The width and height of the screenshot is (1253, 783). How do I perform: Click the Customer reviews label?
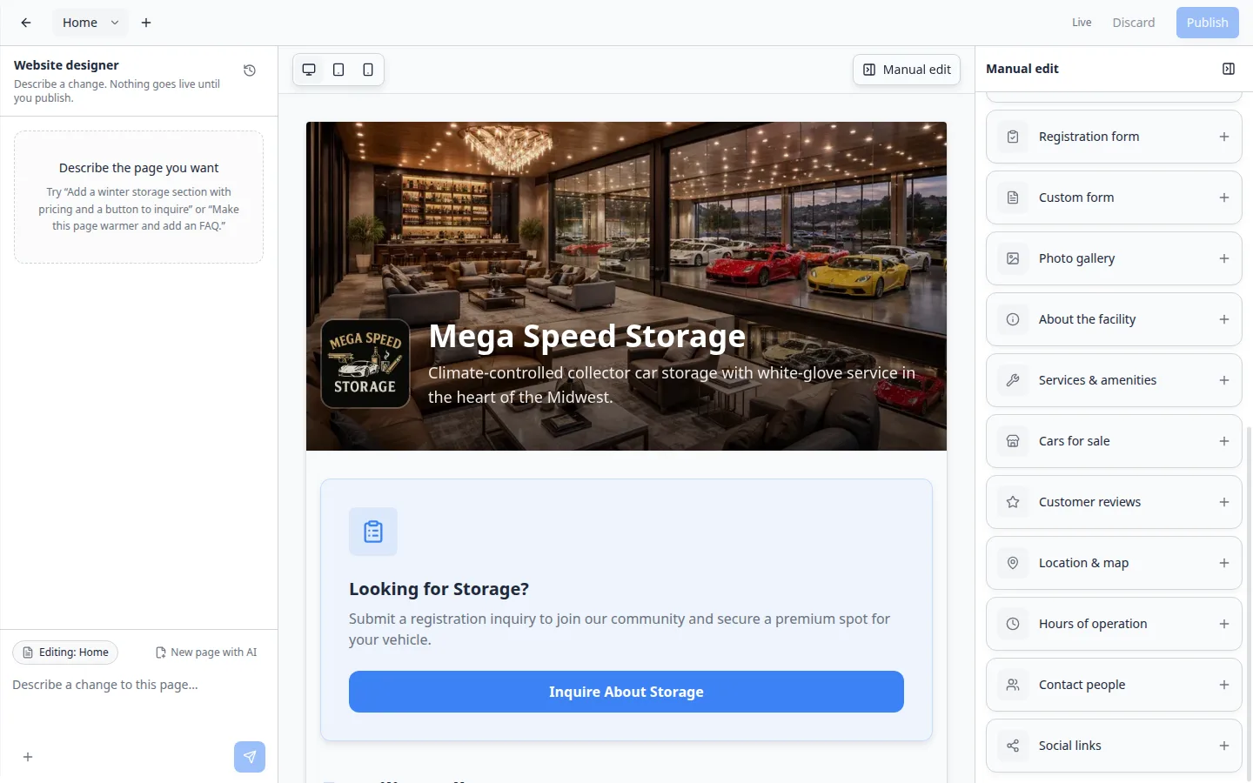click(1089, 502)
